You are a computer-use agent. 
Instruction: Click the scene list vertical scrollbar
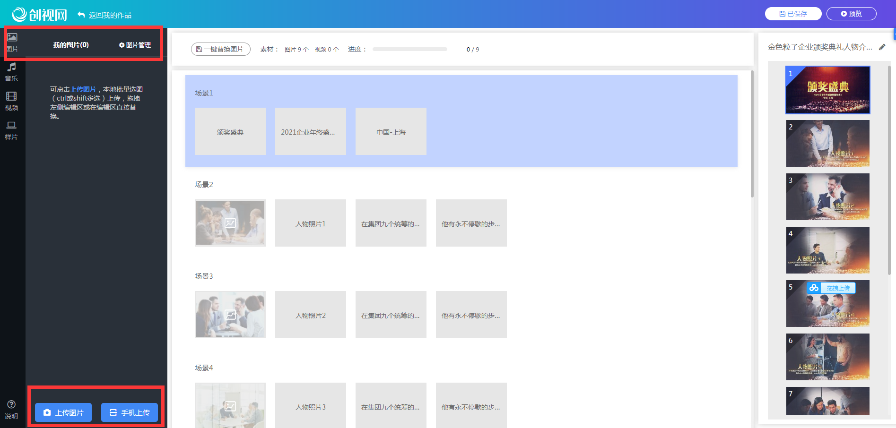[x=889, y=170]
